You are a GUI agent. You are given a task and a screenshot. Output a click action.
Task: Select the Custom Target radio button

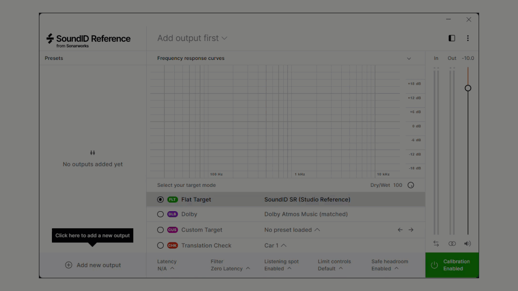[160, 230]
